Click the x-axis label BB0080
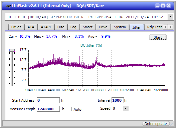The height and width of the screenshot is (128, 176). 97,90
